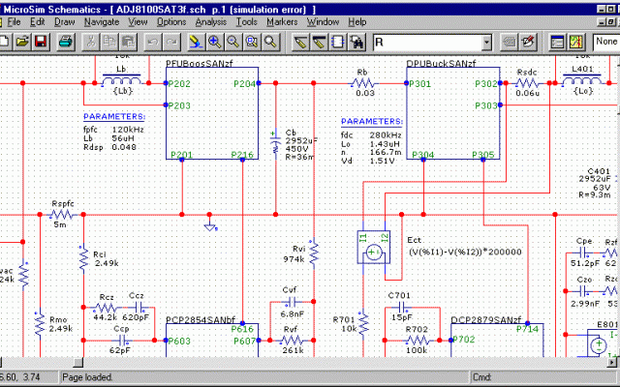Save the schematic using the floppy disk icon
The width and height of the screenshot is (620, 387).
[x=41, y=42]
